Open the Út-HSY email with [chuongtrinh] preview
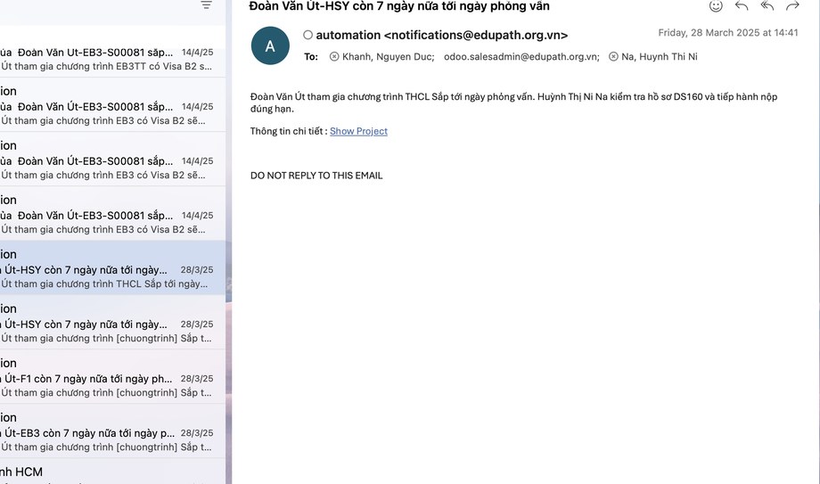The height and width of the screenshot is (484, 820). [x=112, y=323]
